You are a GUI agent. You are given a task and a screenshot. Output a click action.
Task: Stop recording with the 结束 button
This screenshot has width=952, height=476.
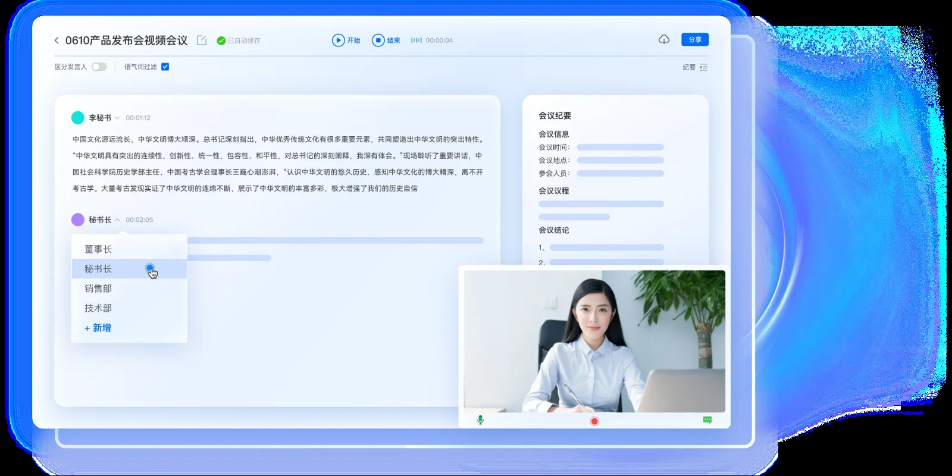coord(386,40)
